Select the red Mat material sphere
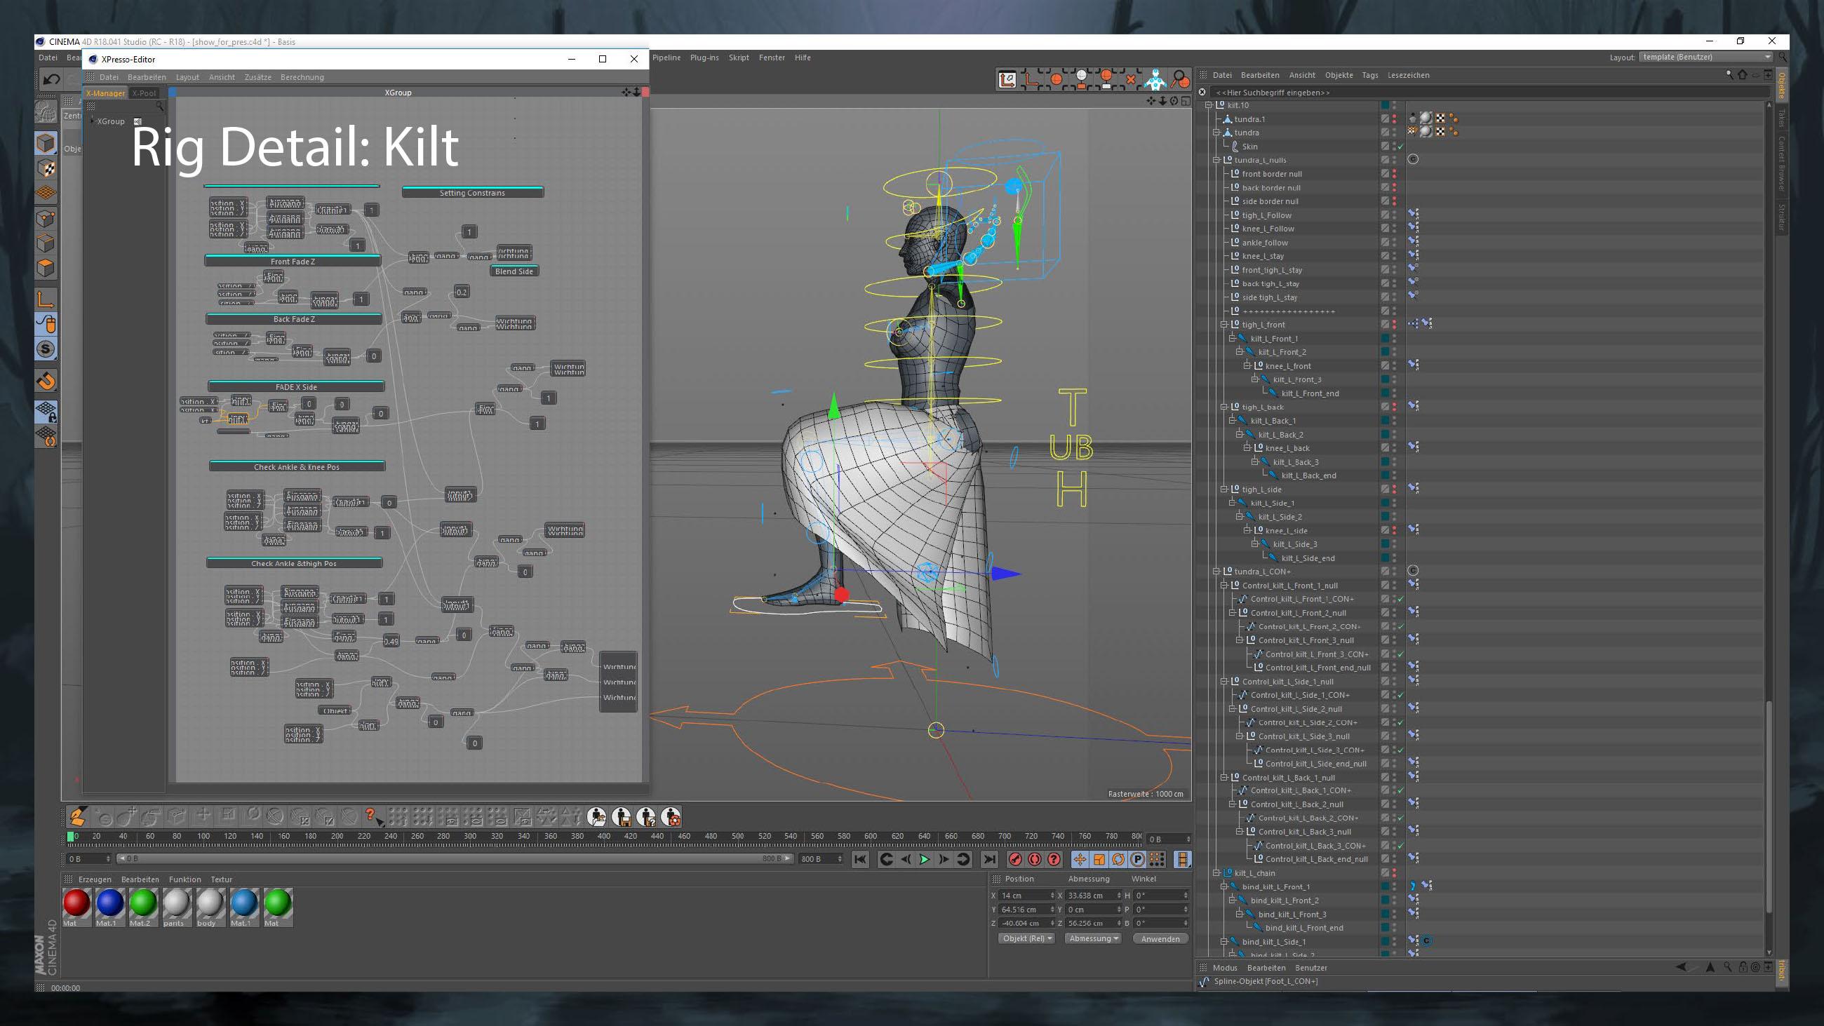 pyautogui.click(x=76, y=904)
